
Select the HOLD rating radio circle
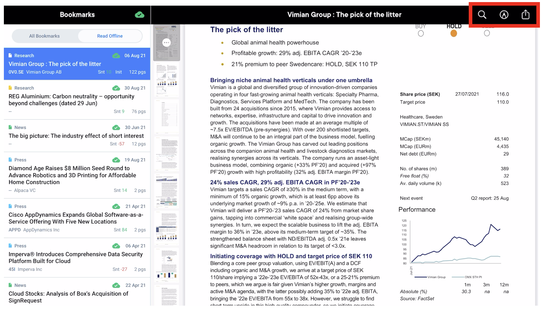point(454,33)
